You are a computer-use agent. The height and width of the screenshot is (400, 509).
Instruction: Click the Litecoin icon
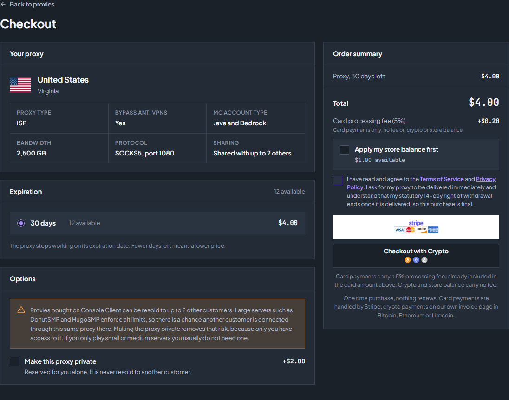coord(424,260)
